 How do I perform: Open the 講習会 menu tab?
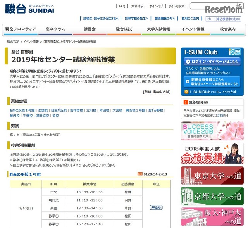pyautogui.click(x=90, y=29)
